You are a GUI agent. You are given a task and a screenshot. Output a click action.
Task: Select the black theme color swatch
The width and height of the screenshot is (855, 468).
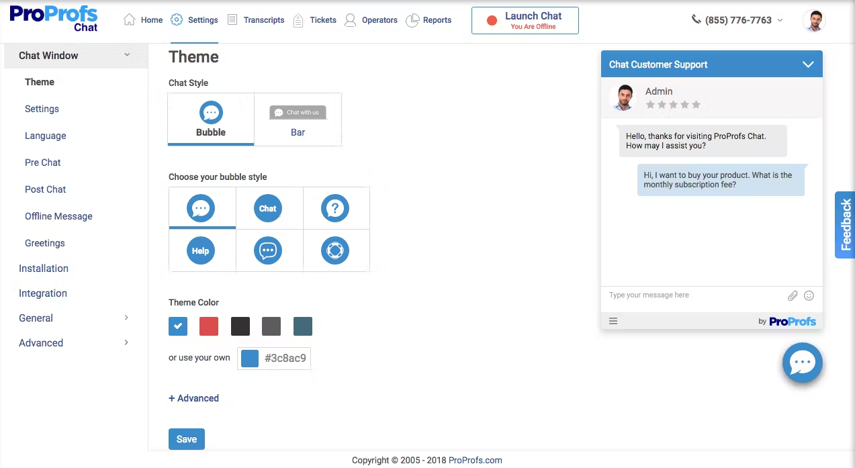240,326
